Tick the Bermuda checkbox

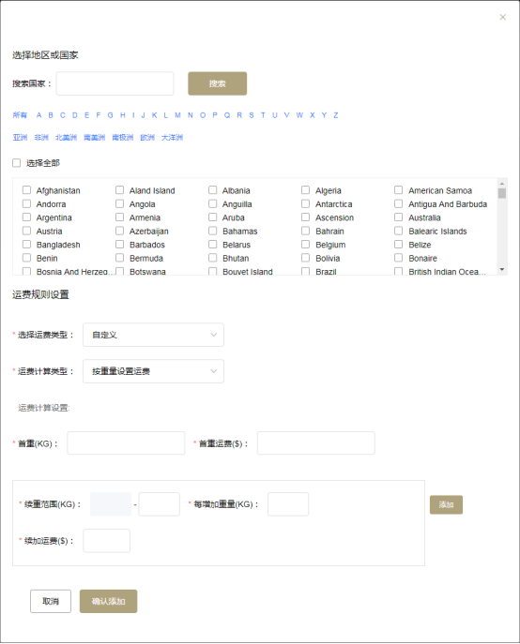coord(120,258)
